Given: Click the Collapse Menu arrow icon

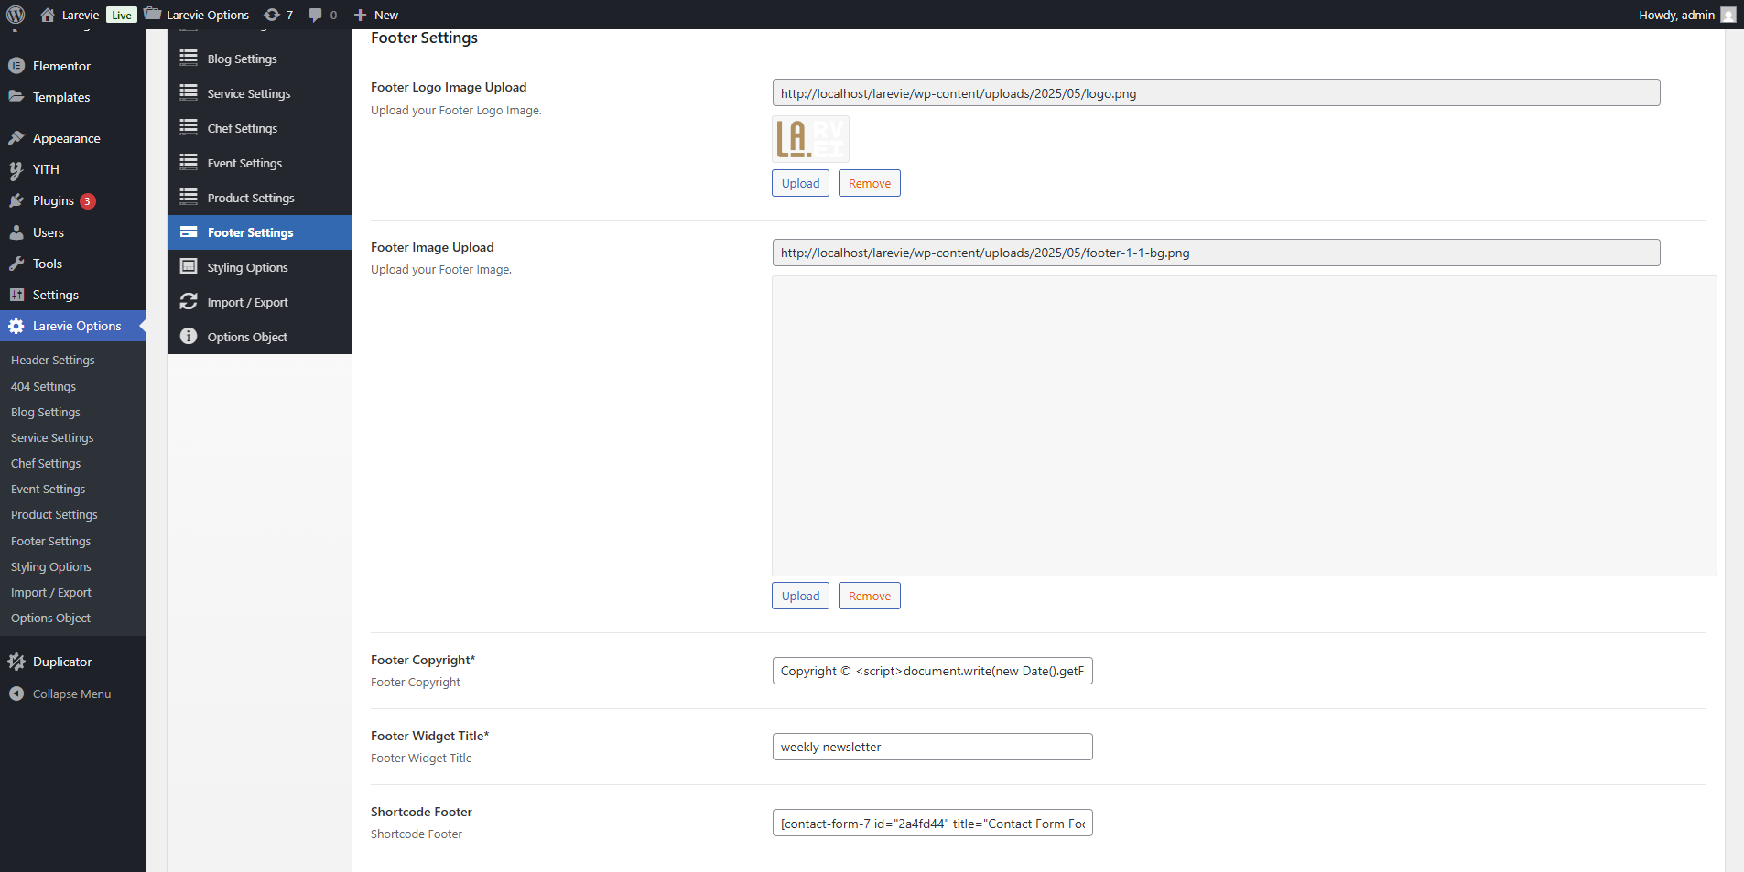Looking at the screenshot, I should click(16, 694).
